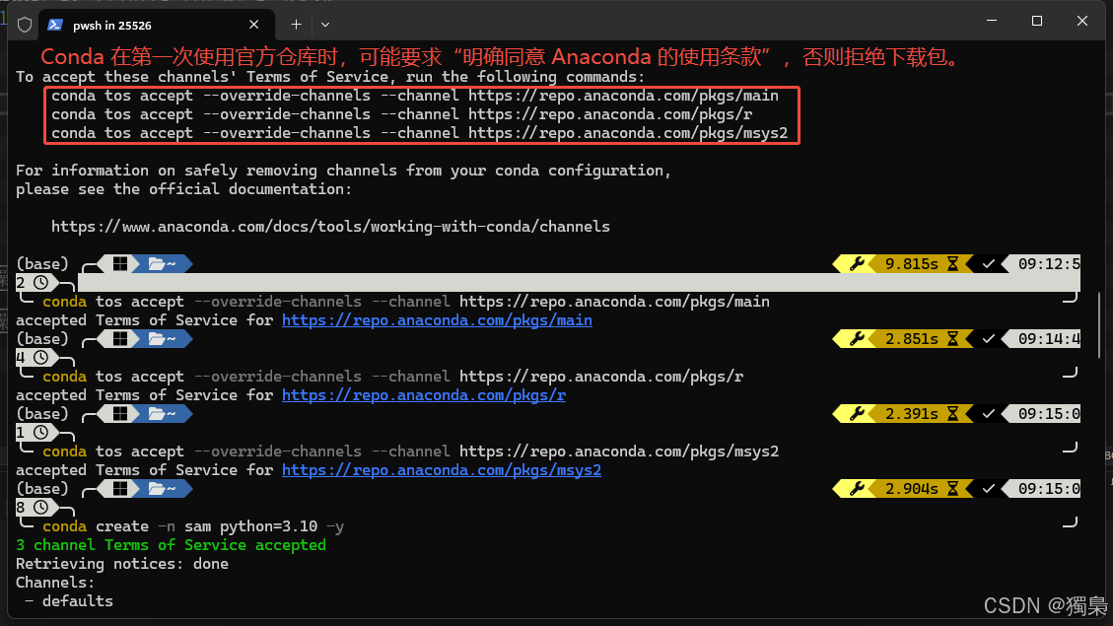Screen dimensions: 1113x626
Task: Click the anaconda.com docs channels URL text
Action: point(330,227)
